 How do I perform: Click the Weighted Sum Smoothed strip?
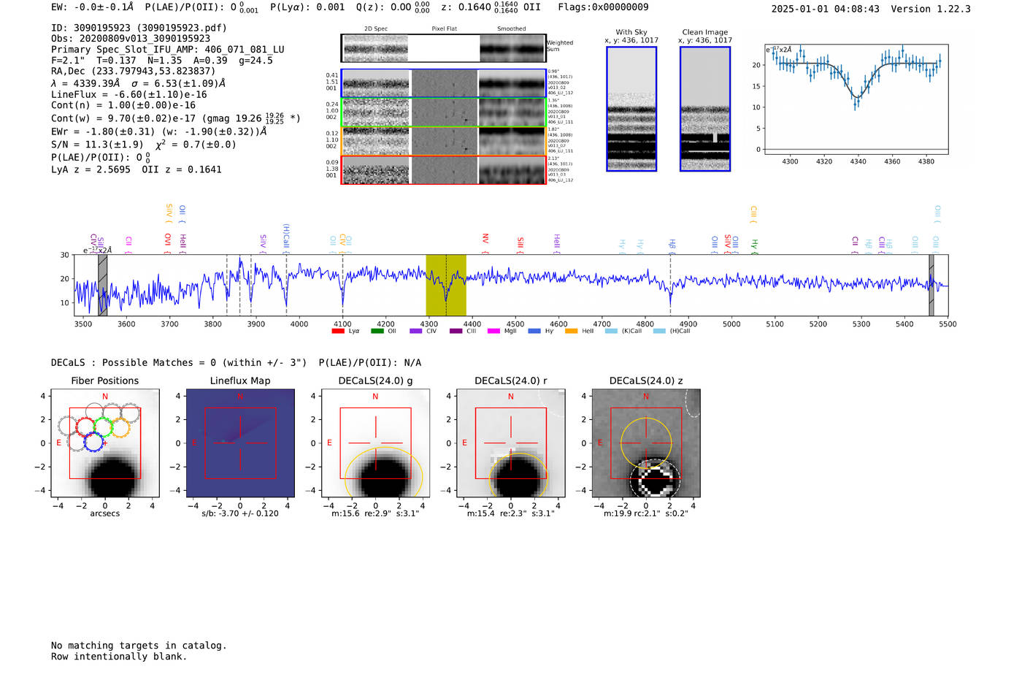512,48
